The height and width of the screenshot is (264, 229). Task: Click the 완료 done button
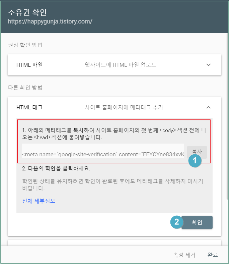[x=213, y=255]
